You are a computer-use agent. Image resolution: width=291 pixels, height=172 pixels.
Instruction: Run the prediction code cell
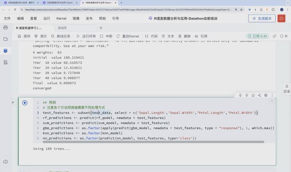25,103
